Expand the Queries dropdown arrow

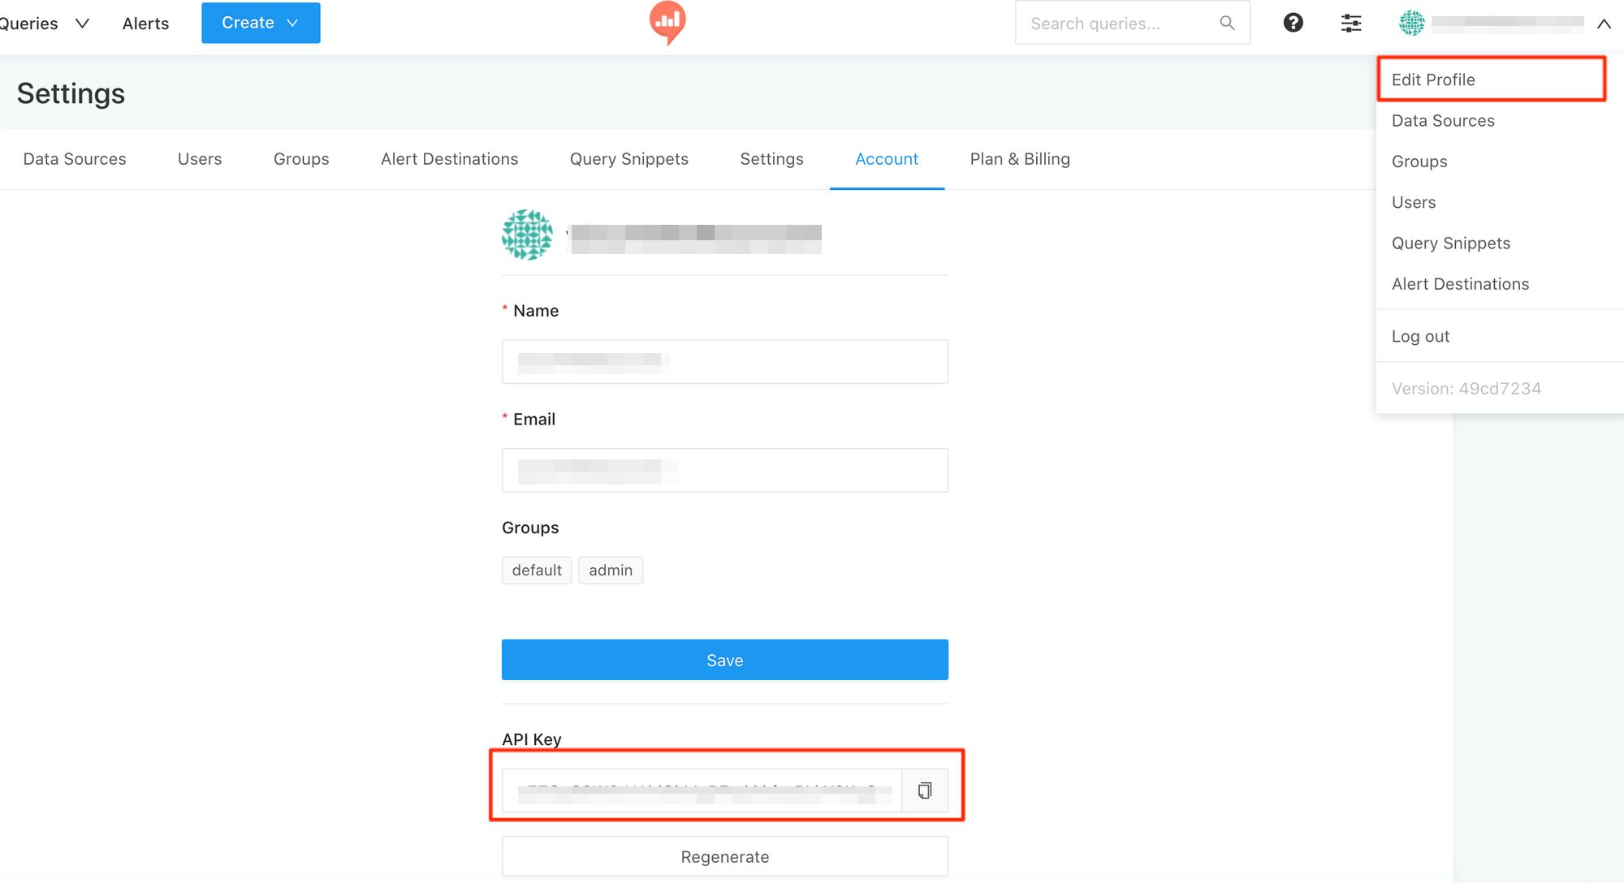click(x=82, y=23)
